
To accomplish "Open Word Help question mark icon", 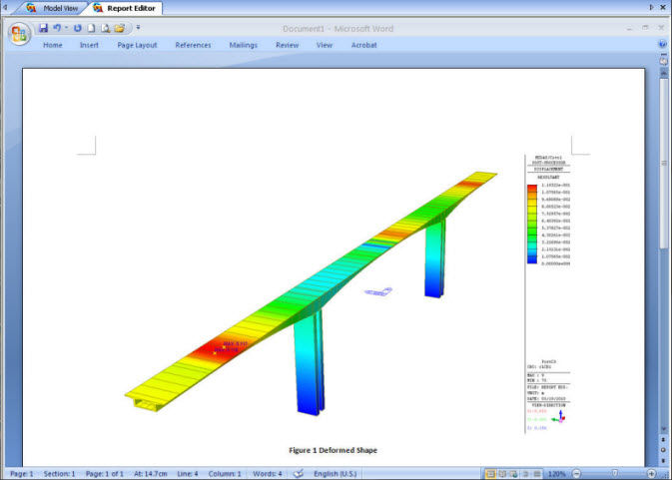I will click(x=663, y=45).
